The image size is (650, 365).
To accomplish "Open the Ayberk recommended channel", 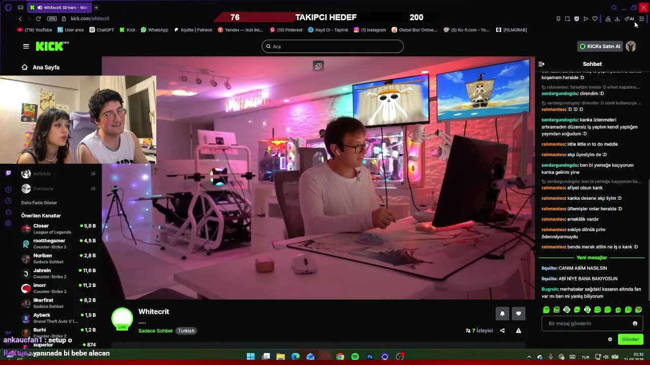I will (x=58, y=318).
